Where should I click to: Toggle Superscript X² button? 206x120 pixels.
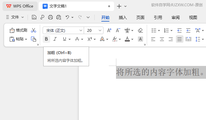[90, 39]
